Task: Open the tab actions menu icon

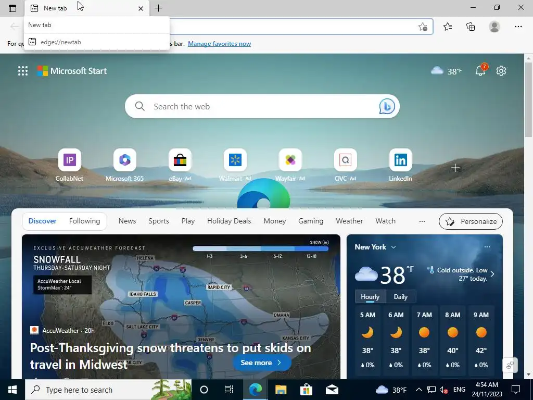Action: (12, 8)
